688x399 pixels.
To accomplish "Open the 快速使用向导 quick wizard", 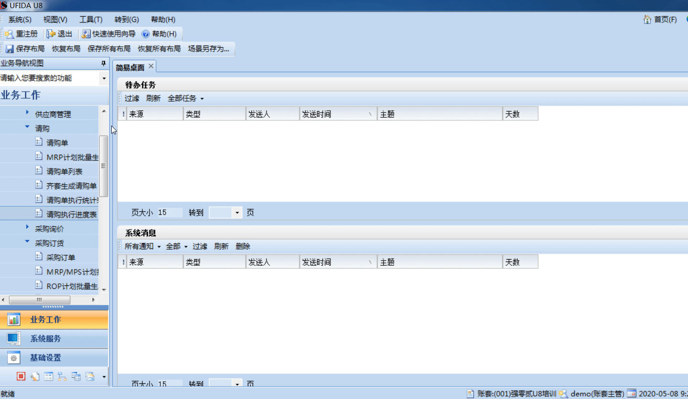I will click(x=109, y=34).
